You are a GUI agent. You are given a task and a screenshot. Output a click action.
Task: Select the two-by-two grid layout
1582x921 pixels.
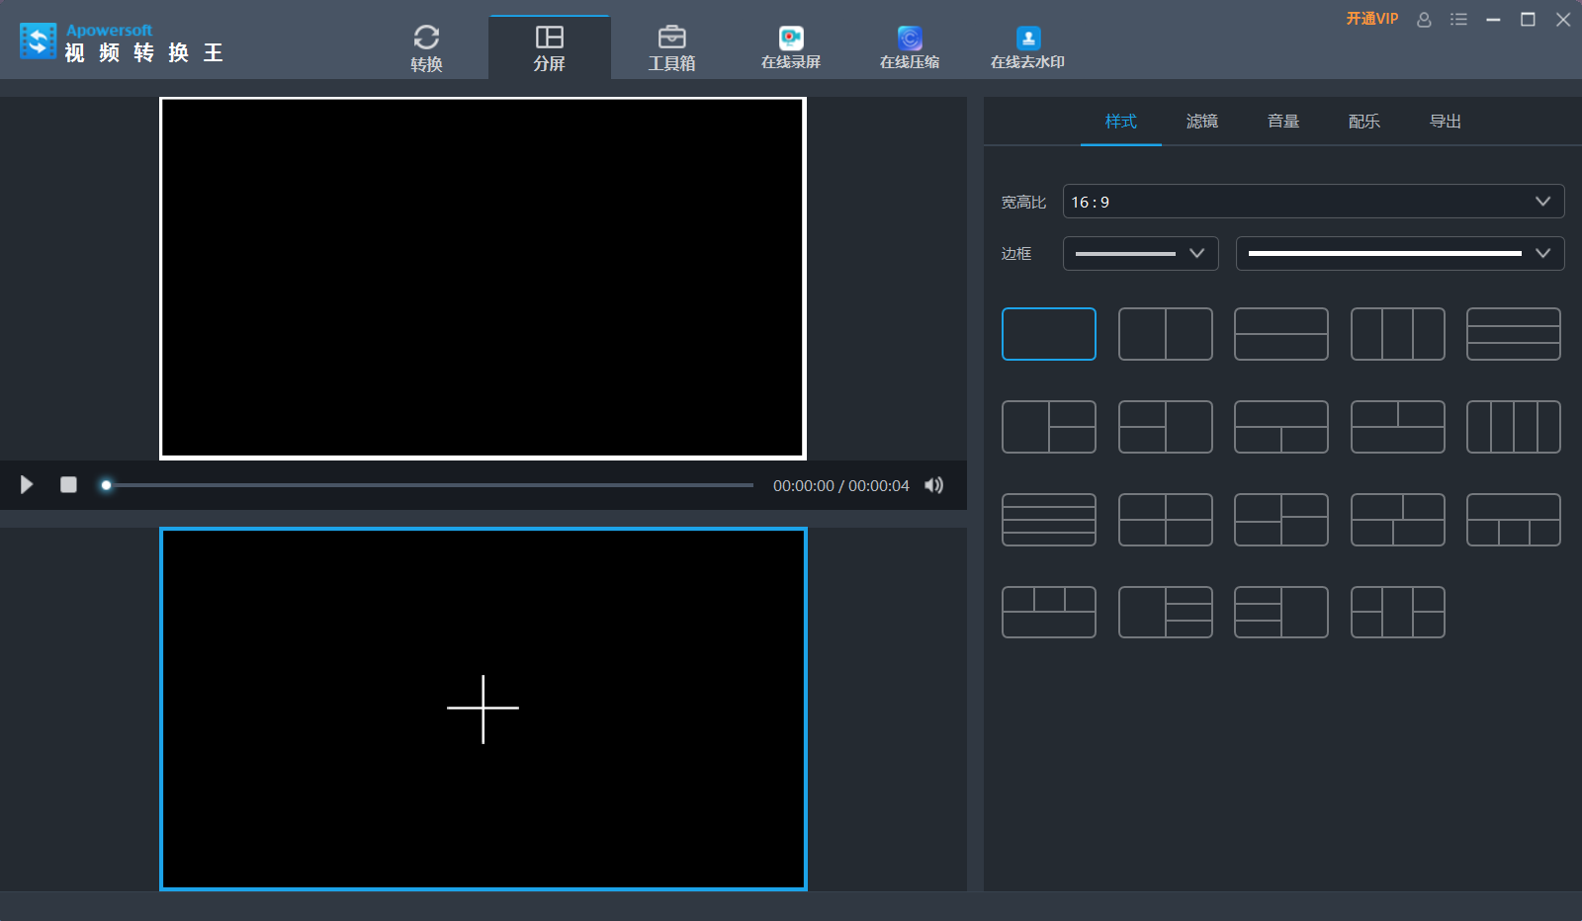[x=1166, y=520]
